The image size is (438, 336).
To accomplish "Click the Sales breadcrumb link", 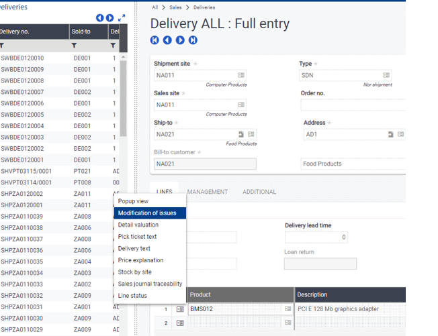I will click(175, 7).
